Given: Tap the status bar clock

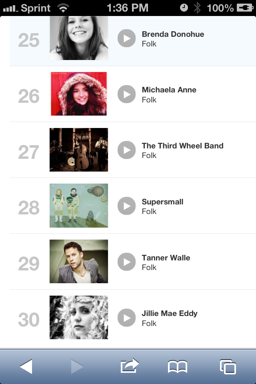Looking at the screenshot, I should [x=128, y=8].
